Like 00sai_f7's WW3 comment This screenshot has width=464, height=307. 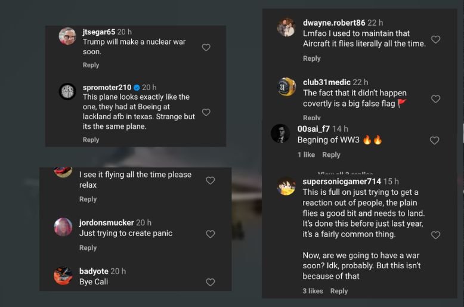point(434,141)
